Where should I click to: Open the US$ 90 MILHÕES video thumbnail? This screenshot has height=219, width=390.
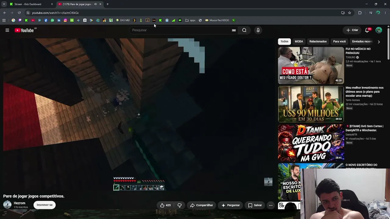[311, 104]
